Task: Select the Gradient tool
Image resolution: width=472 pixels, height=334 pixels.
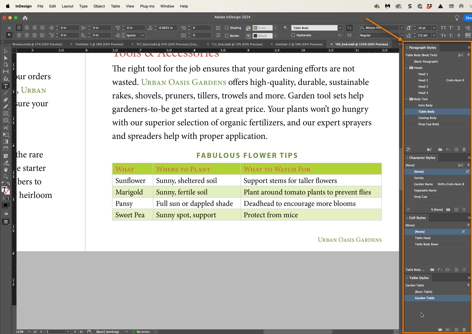Action: tap(6, 142)
